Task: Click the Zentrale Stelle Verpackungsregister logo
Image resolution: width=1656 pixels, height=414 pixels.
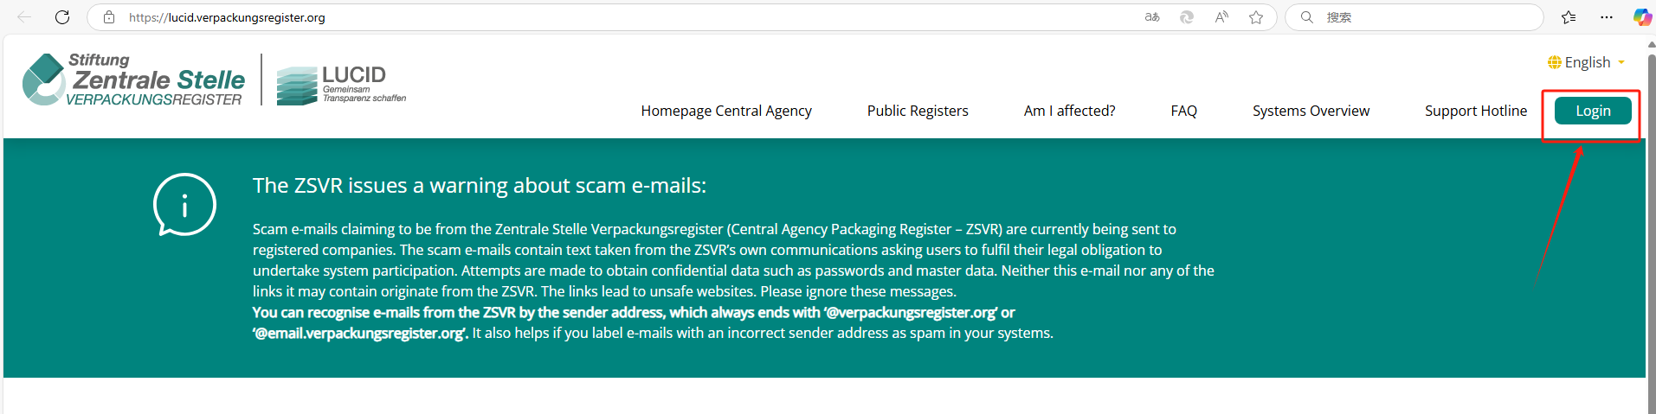Action: [133, 80]
